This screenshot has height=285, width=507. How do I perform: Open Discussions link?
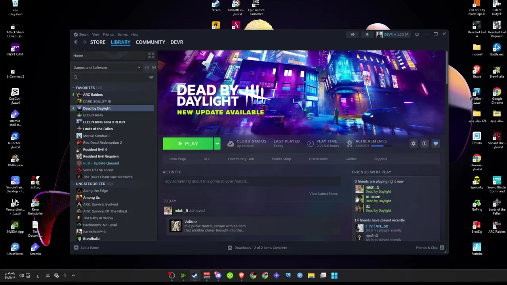tap(318, 159)
